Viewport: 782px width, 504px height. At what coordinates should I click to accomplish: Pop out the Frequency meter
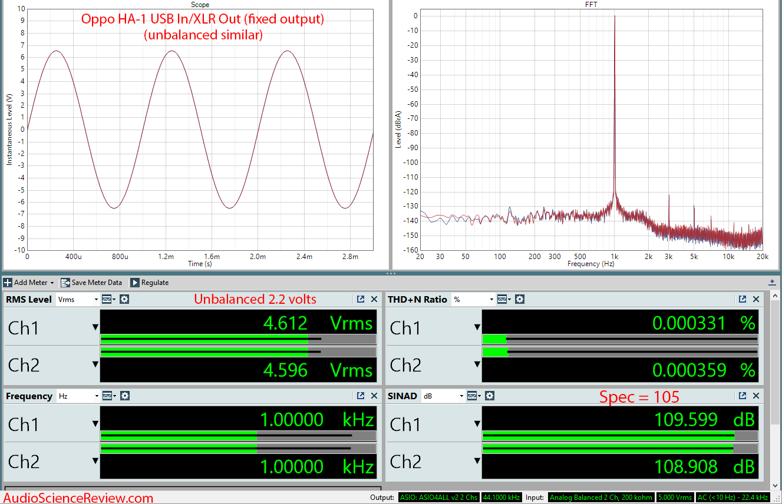tap(361, 396)
